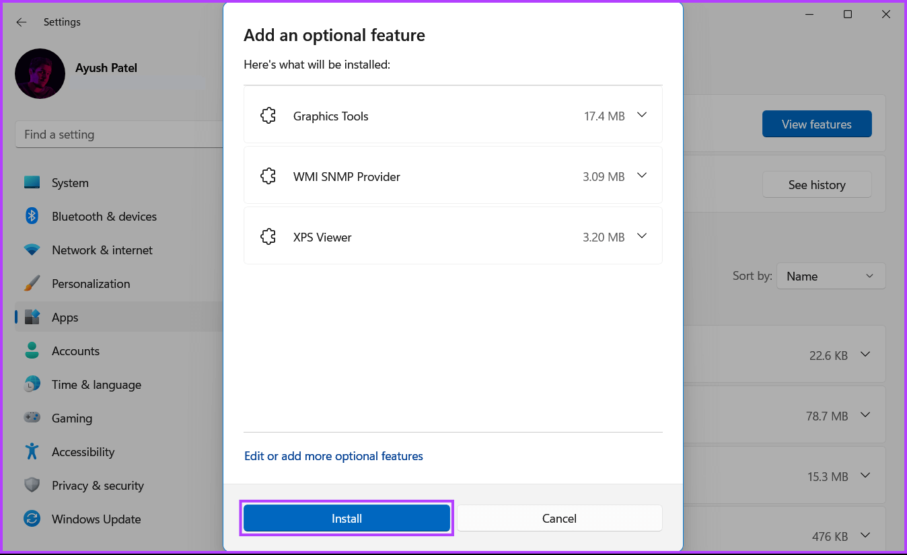Click the Gaming controller icon
This screenshot has width=907, height=555.
point(32,418)
